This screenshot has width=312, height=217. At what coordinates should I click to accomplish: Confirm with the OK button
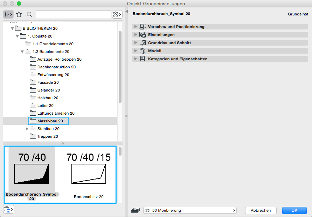pyautogui.click(x=294, y=210)
